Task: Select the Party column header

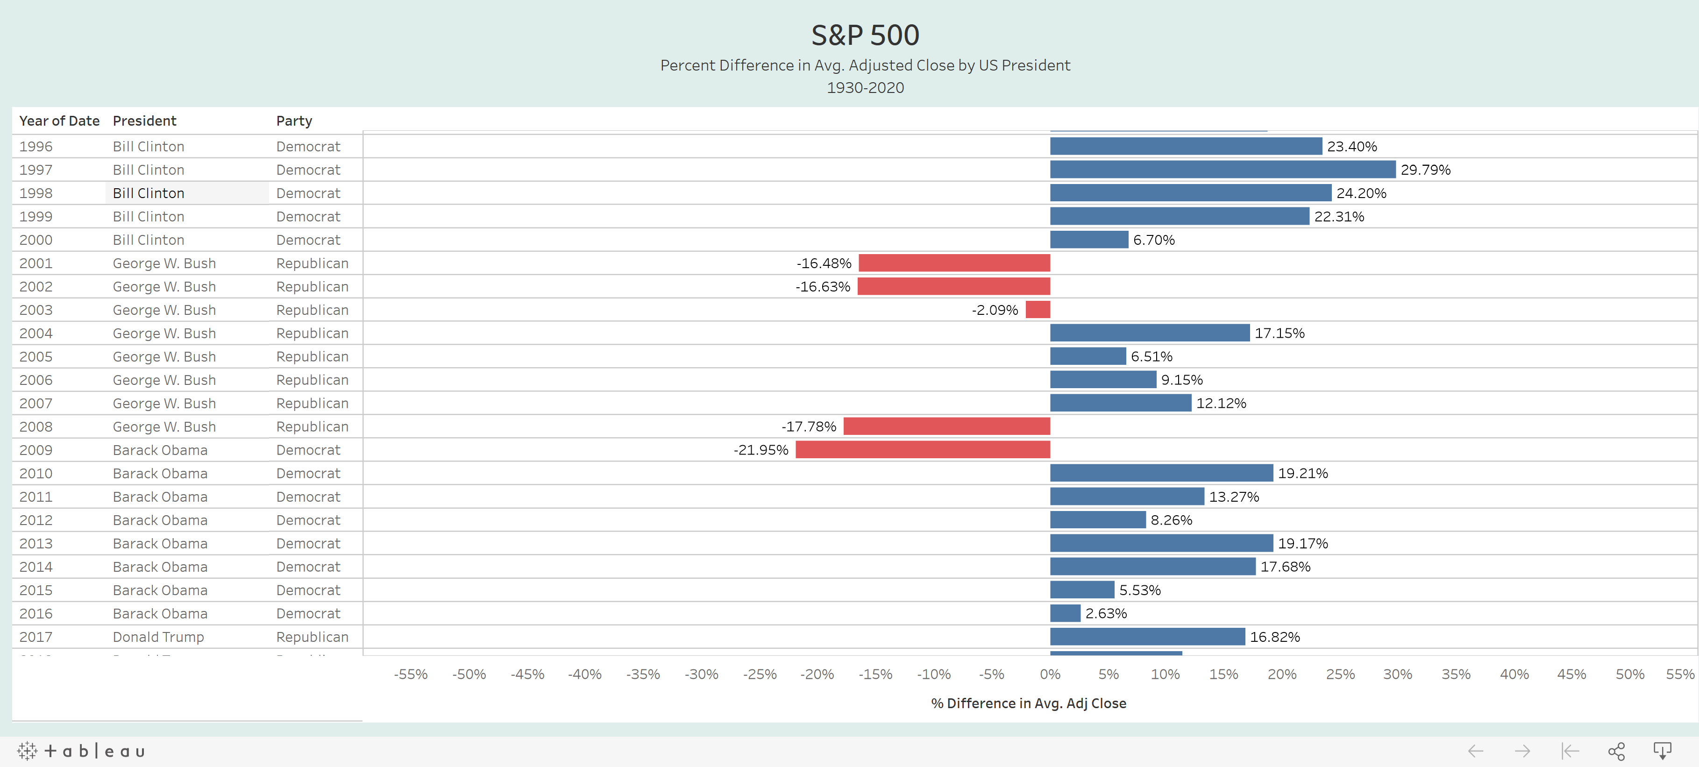Action: (x=294, y=121)
